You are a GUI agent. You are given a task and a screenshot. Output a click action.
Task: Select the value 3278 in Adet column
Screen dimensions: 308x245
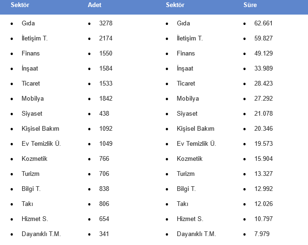pos(106,24)
